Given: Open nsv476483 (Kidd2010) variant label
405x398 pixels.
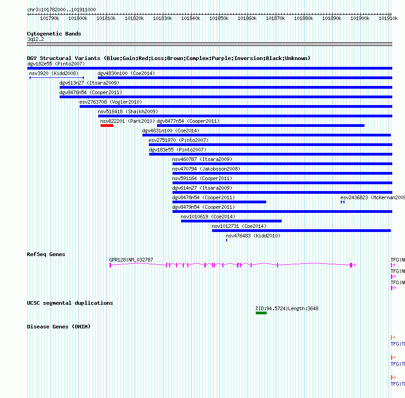Looking at the screenshot, I should [253, 236].
